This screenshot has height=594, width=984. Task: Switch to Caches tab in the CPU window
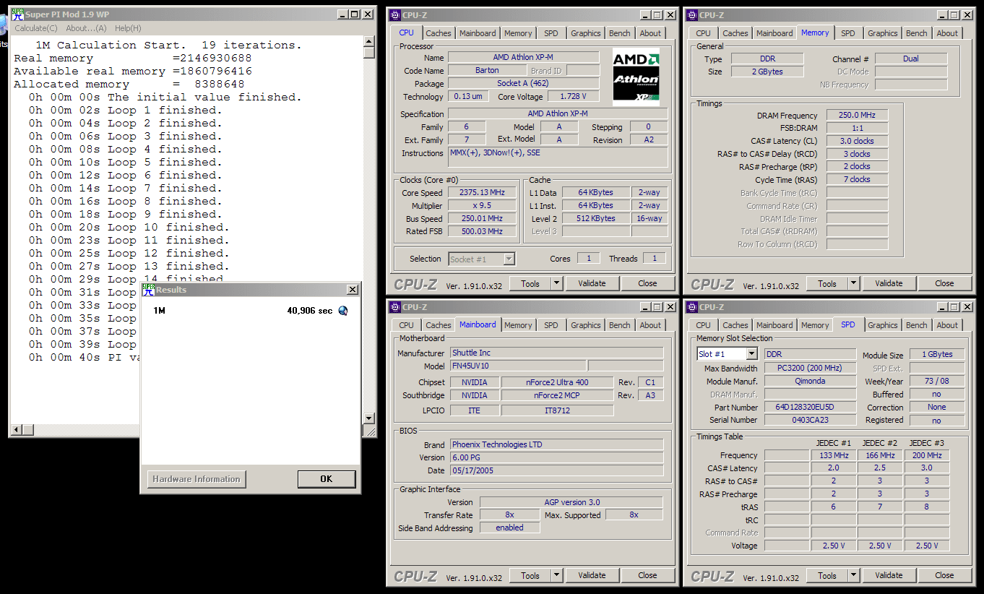(439, 33)
